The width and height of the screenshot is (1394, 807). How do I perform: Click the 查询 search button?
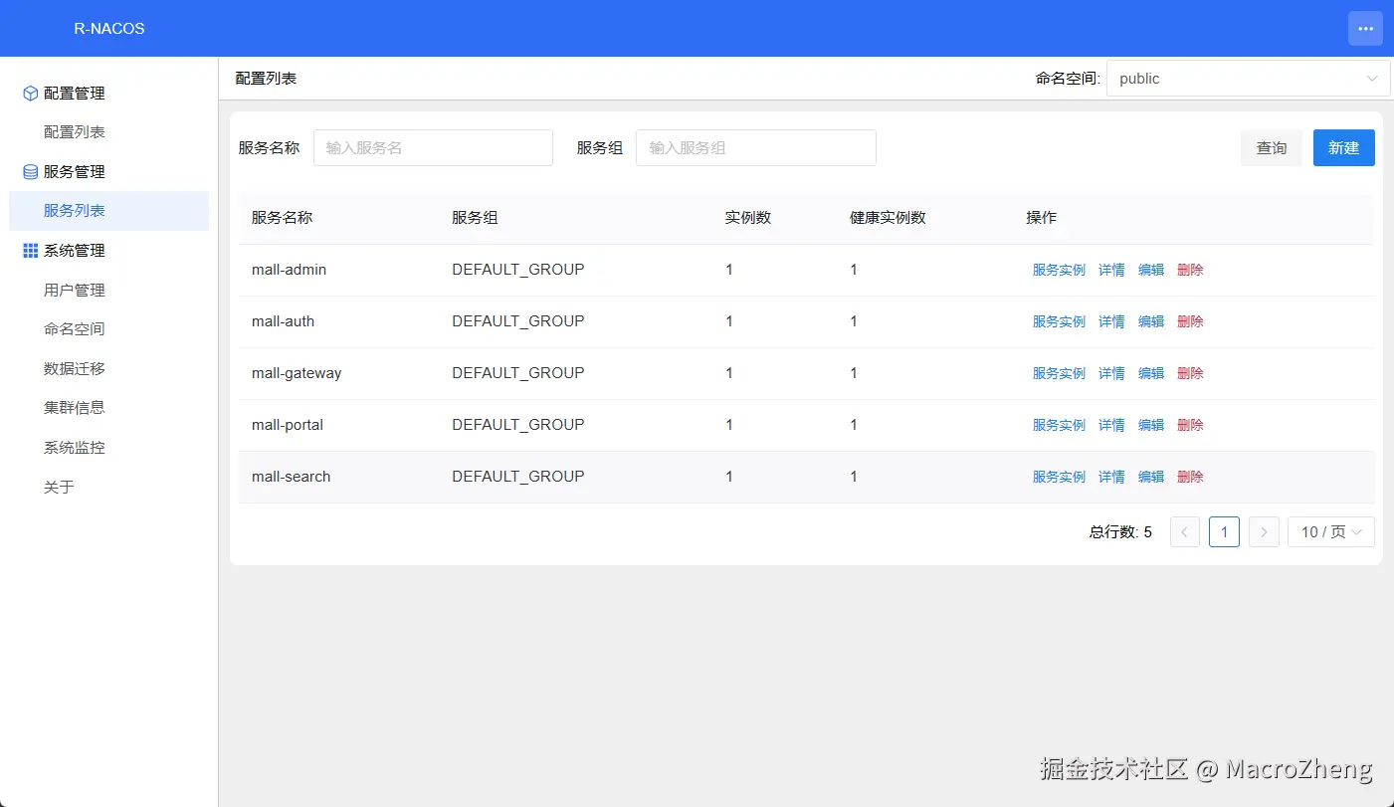click(x=1272, y=148)
